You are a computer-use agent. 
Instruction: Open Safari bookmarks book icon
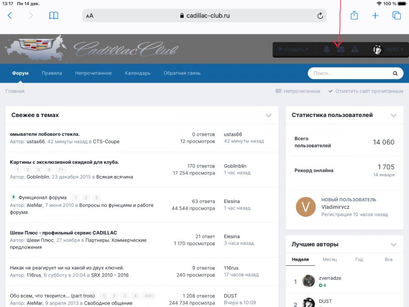(54, 16)
